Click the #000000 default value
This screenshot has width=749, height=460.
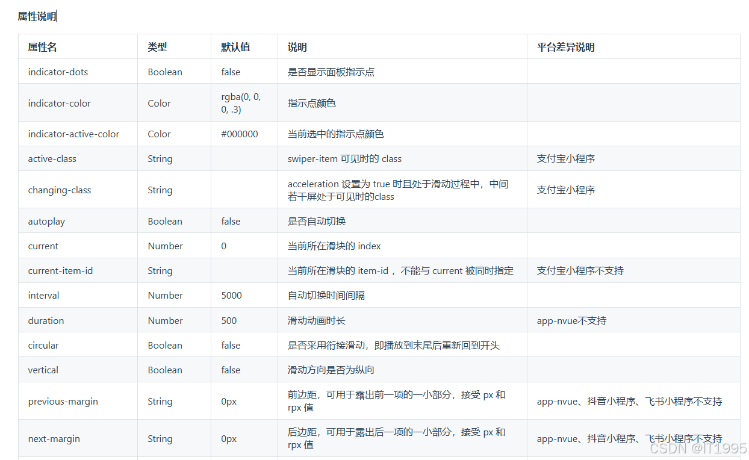tap(240, 134)
